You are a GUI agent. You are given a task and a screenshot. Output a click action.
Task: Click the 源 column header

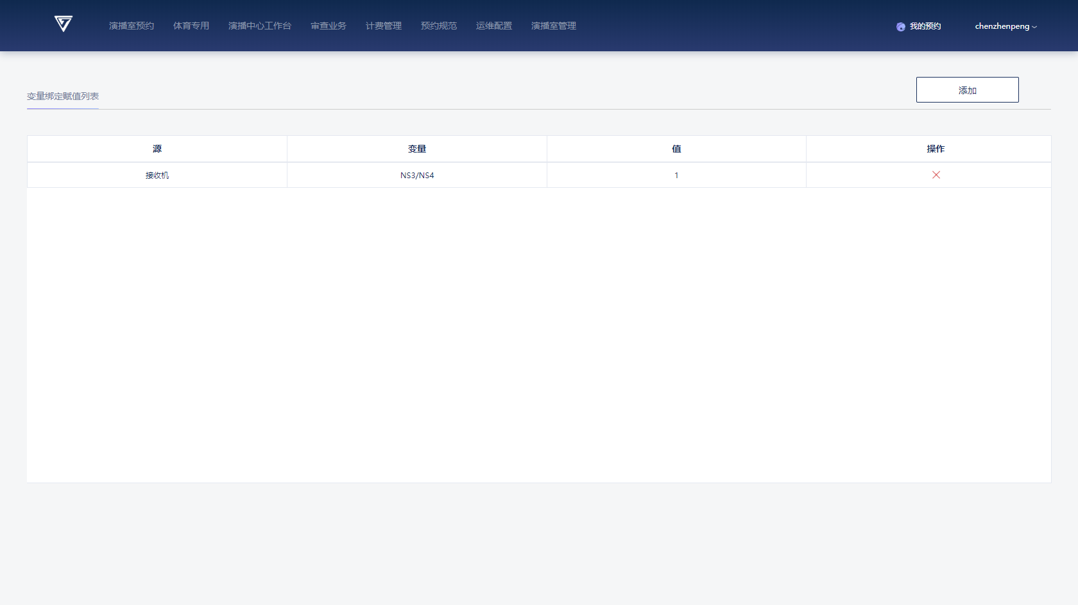coord(157,149)
